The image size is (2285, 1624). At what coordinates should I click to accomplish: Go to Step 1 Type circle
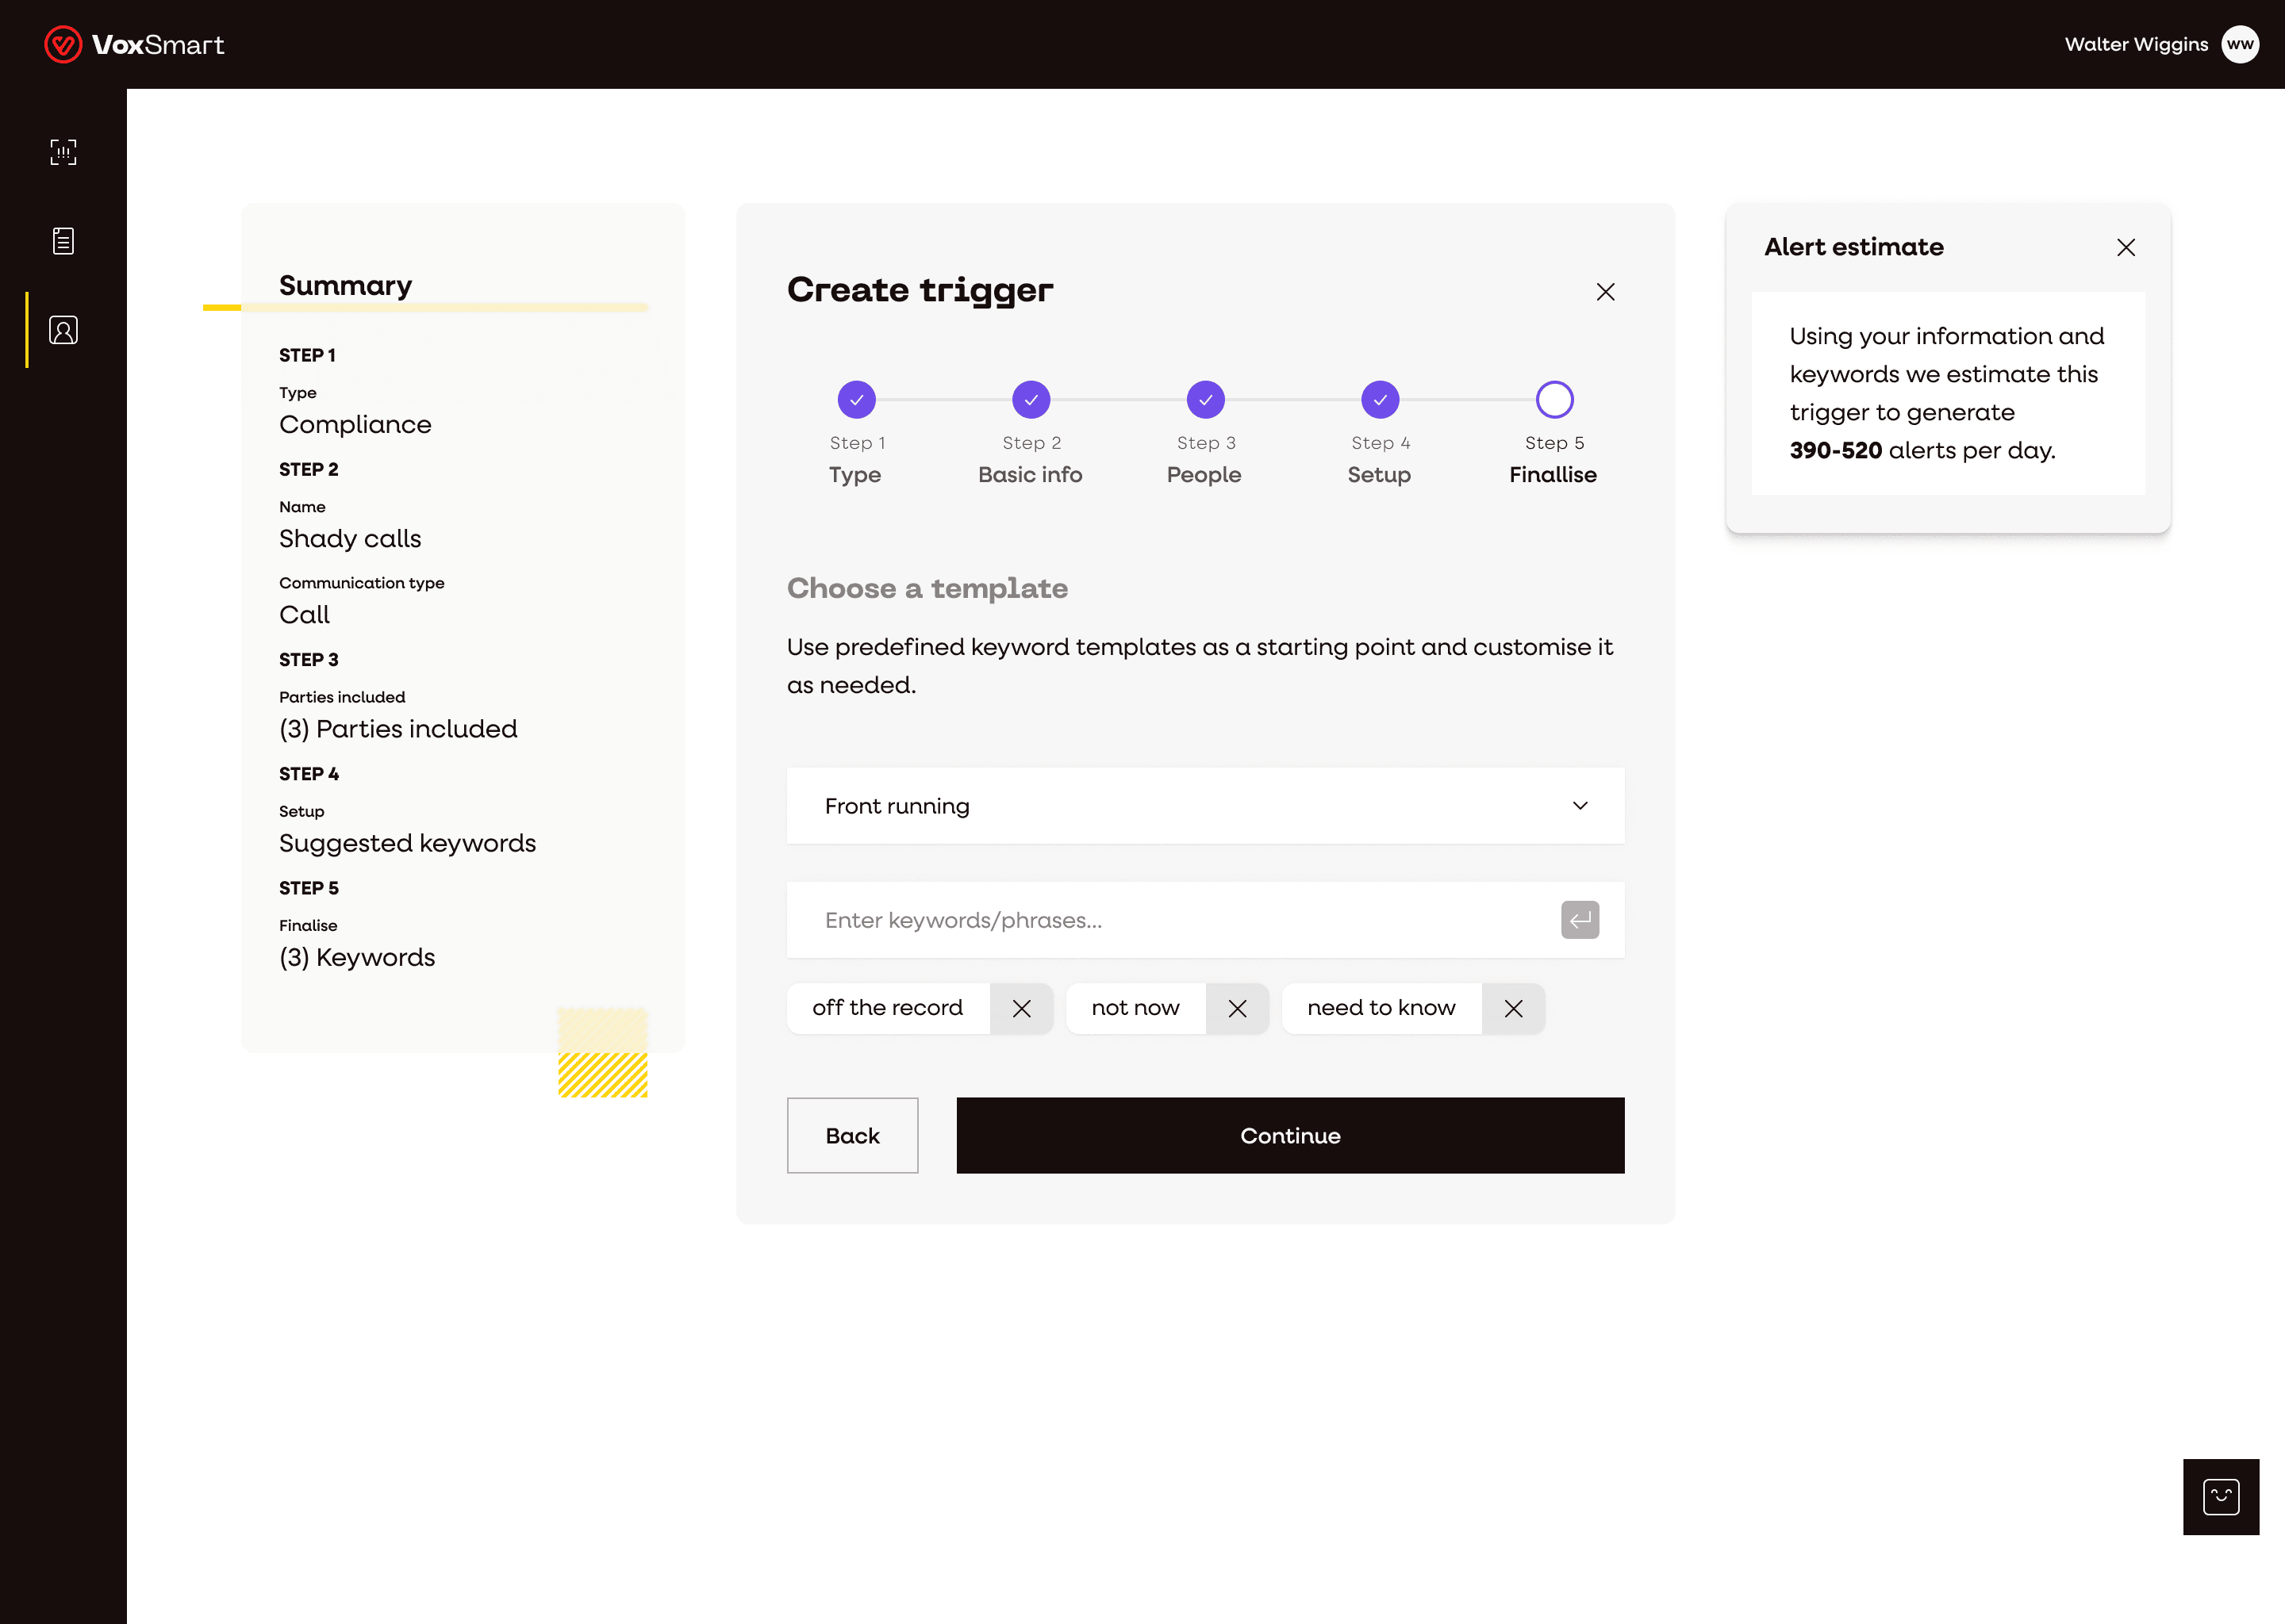tap(856, 400)
